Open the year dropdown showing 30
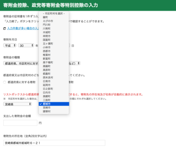Screen dimensions: 176x148 click(26, 46)
